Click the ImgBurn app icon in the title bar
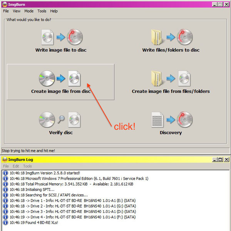This screenshot has height=231, width=231. click(5, 4)
